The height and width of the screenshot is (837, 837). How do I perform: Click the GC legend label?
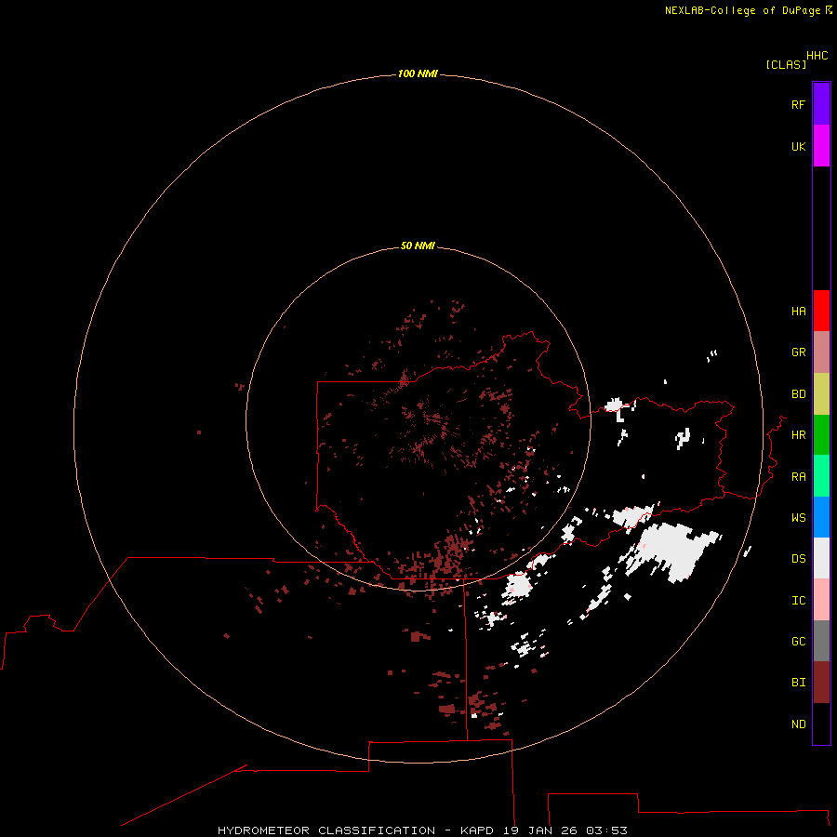click(799, 642)
